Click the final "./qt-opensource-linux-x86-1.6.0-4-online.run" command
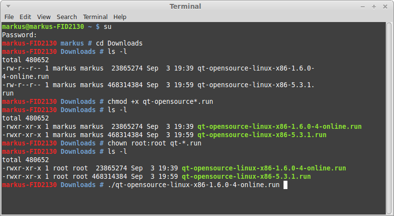The image size is (394, 216). pyautogui.click(x=193, y=185)
